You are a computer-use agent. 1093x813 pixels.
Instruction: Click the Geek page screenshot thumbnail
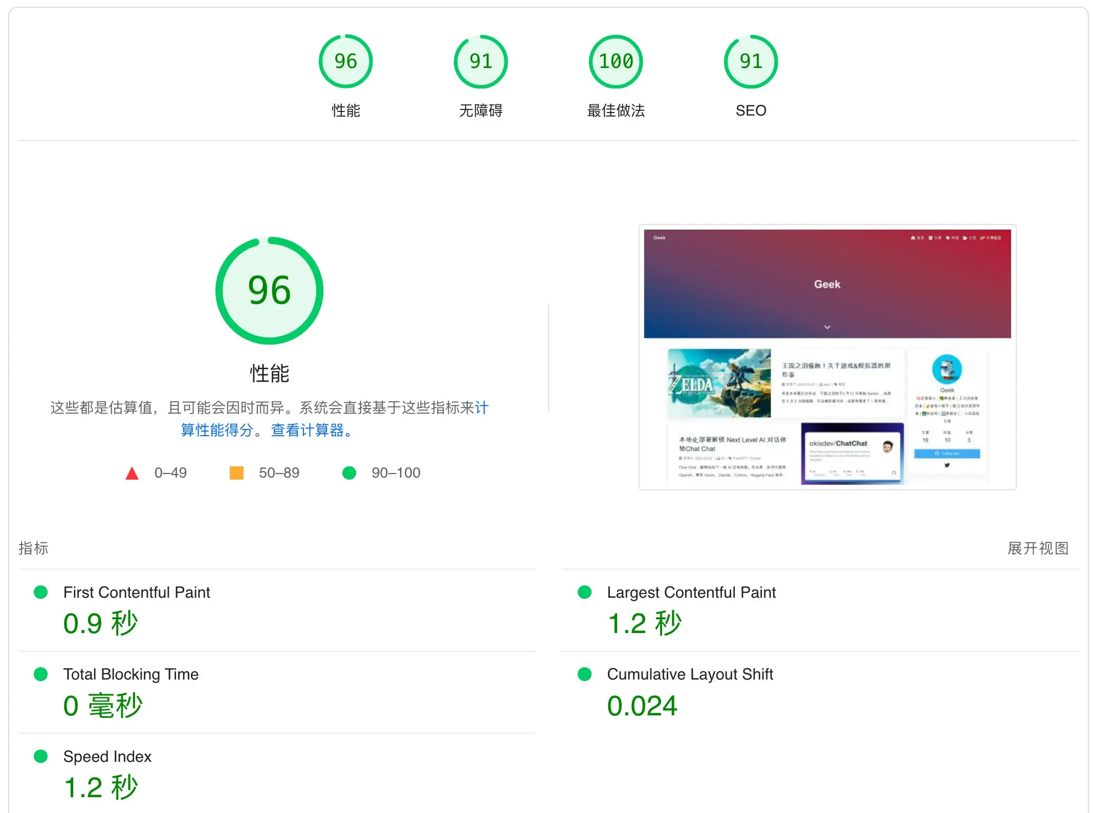(x=827, y=357)
